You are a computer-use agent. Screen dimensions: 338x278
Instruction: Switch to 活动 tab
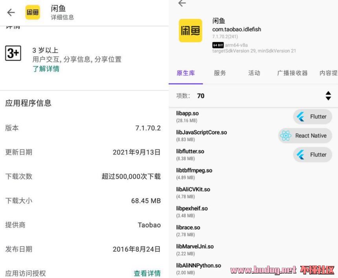(x=254, y=73)
